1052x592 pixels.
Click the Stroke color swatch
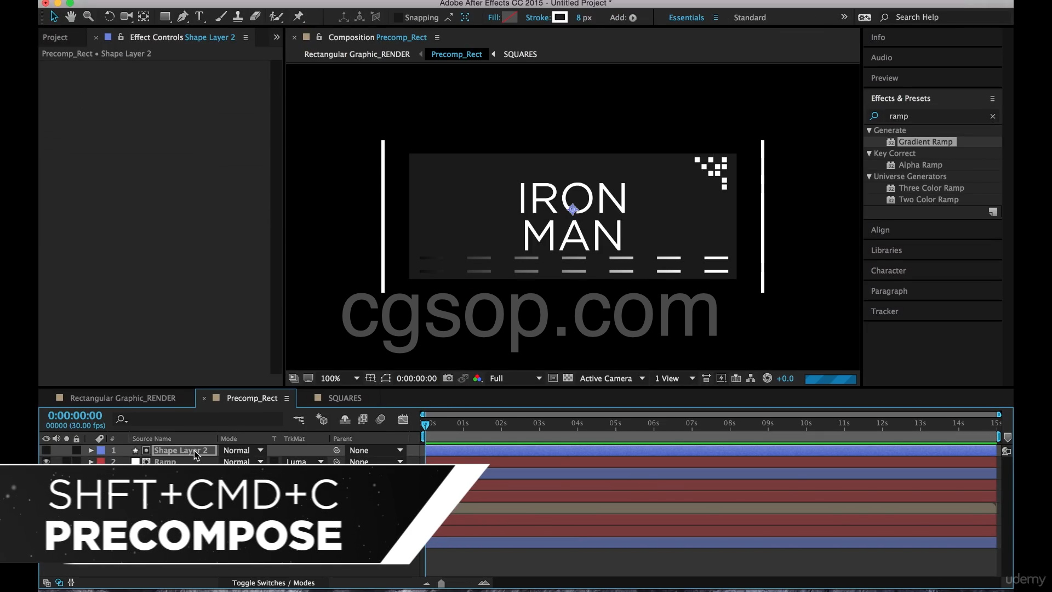click(559, 18)
